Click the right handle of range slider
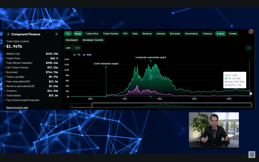Screen dimensions: 259x162 pyautogui.click(x=252, y=105)
